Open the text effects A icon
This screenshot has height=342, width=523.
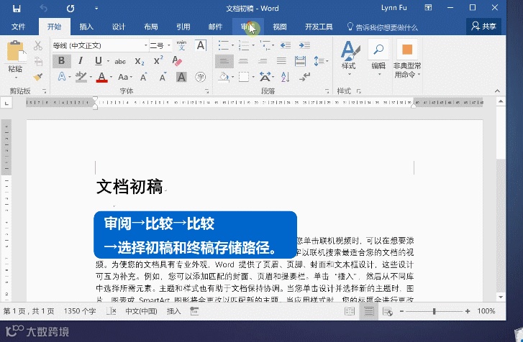click(62, 77)
